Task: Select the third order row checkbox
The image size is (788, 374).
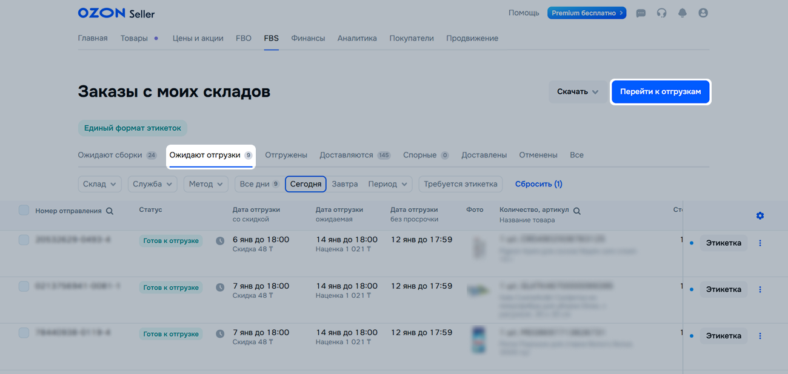Action: pyautogui.click(x=24, y=333)
